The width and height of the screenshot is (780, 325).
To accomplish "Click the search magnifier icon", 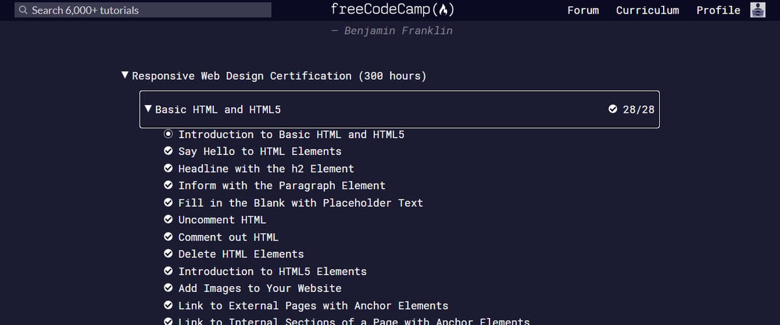I will [24, 10].
